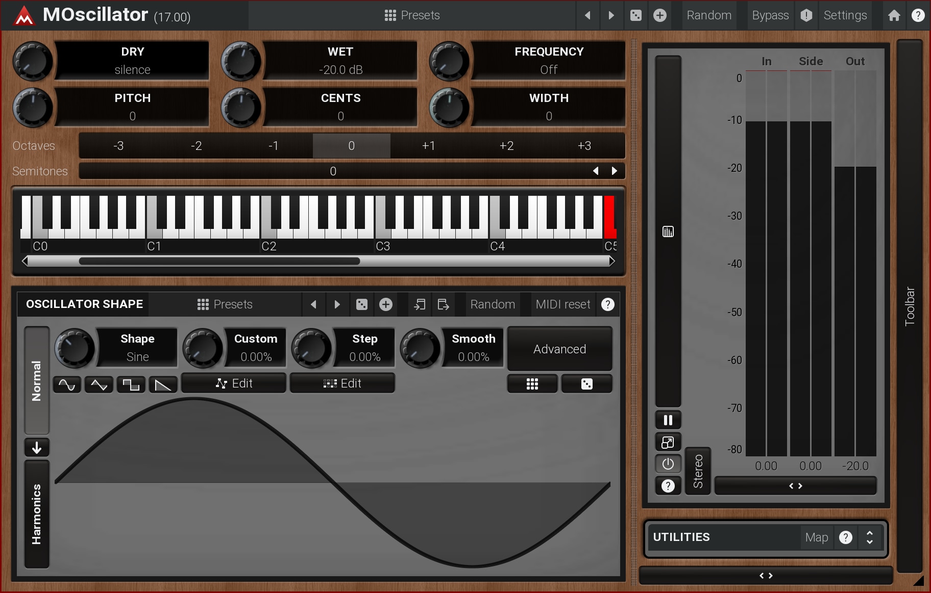Click the oscillator shape randomize dice icon
The height and width of the screenshot is (593, 931).
coord(361,304)
